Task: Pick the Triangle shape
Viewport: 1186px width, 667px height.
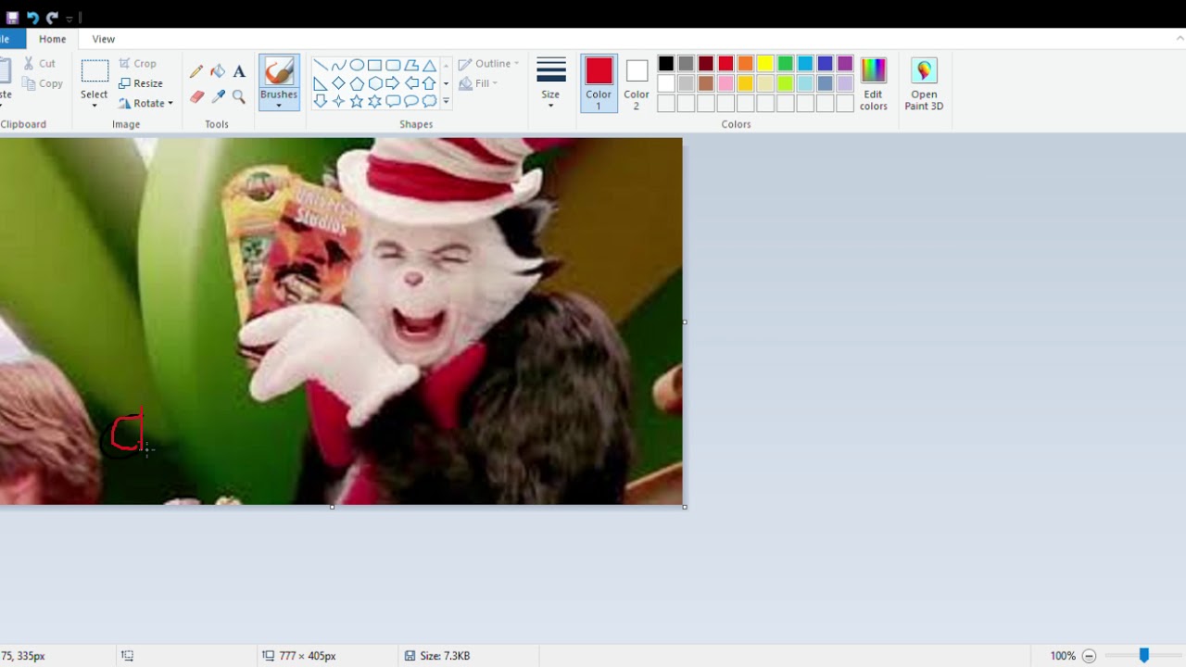Action: pos(429,65)
